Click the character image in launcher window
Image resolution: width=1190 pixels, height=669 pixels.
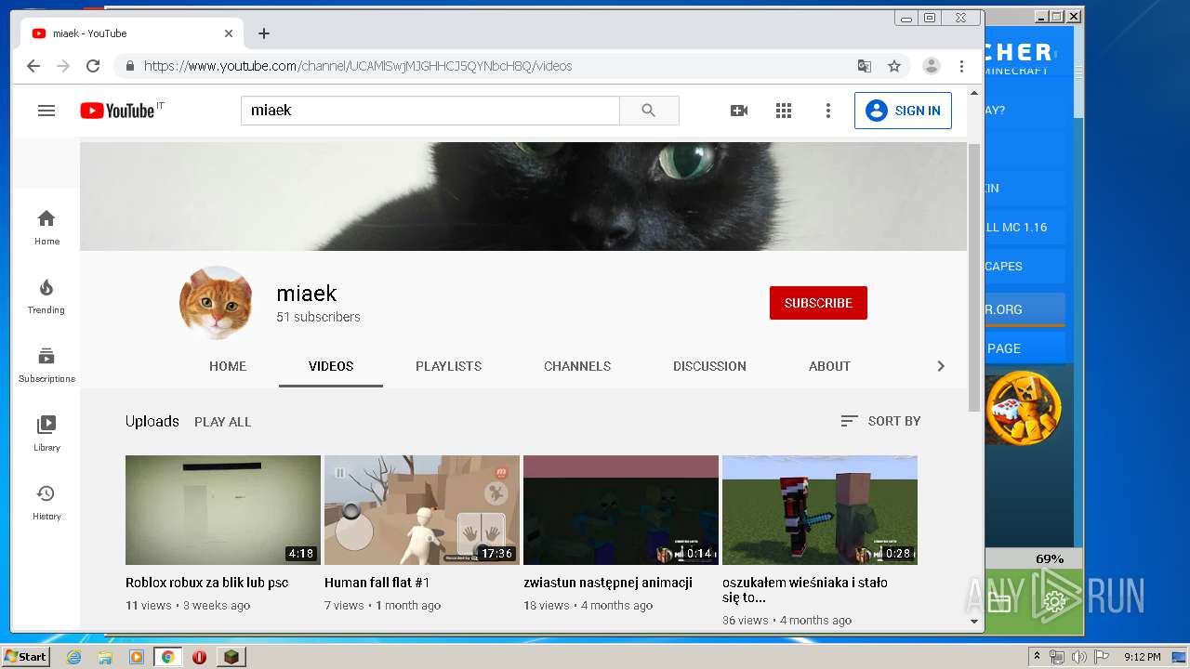[x=1023, y=408]
